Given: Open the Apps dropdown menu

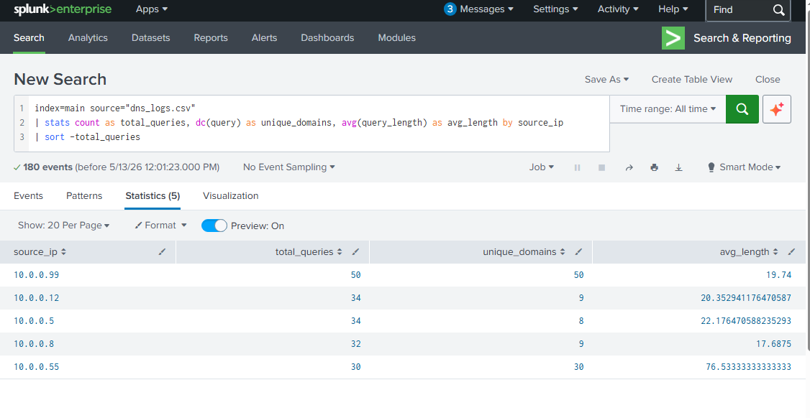Looking at the screenshot, I should tap(152, 9).
